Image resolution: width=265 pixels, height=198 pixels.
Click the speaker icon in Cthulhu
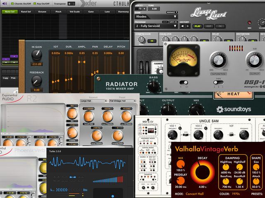tap(4, 4)
